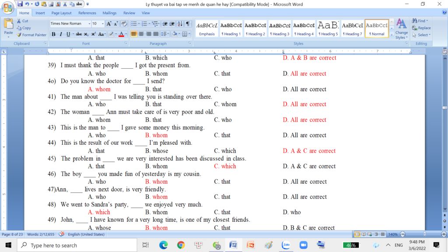Click the text highlight color button
The width and height of the screenshot is (448, 252).
point(111,34)
